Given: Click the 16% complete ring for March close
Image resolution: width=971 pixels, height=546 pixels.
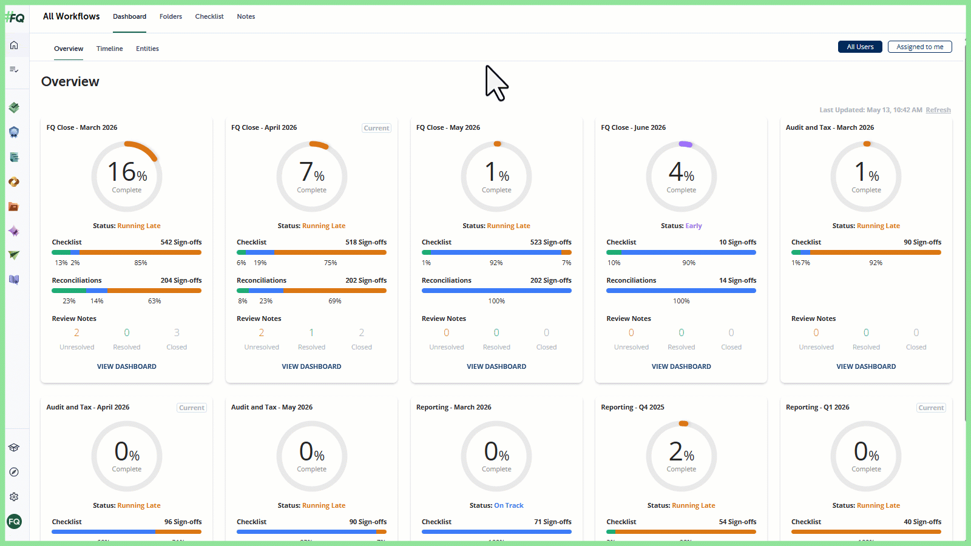Looking at the screenshot, I should click(x=127, y=177).
